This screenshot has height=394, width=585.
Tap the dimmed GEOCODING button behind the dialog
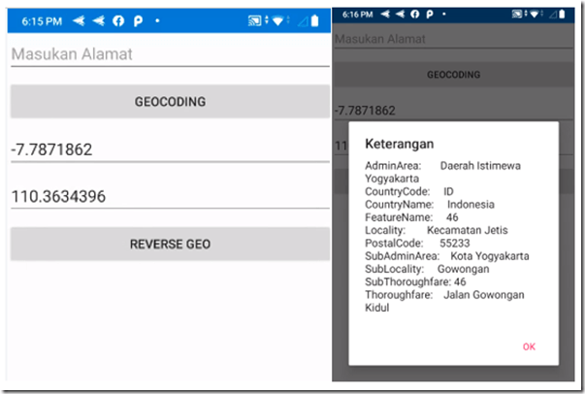point(454,74)
